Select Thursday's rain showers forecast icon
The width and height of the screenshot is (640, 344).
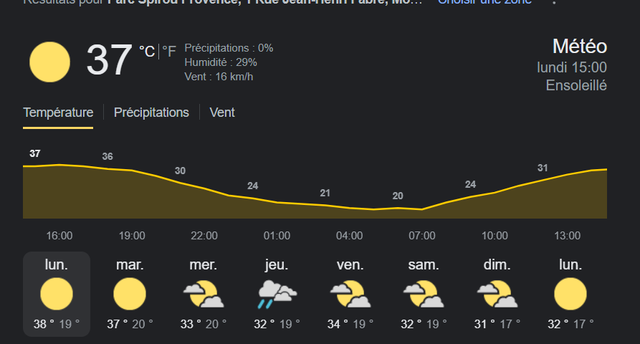click(277, 294)
